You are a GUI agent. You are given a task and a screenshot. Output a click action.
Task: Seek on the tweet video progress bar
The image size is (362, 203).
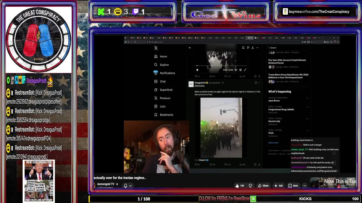click(221, 66)
